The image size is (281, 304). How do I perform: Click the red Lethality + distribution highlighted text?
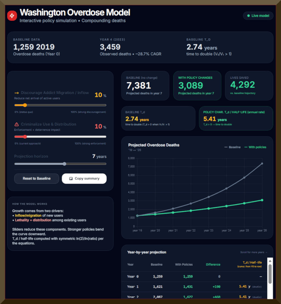(x=33, y=220)
